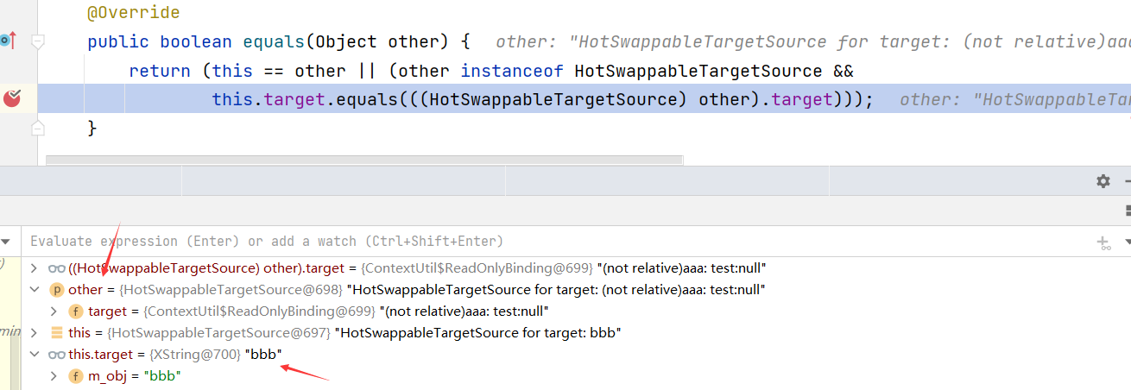This screenshot has height=390, width=1131.
Task: Expand the 'm_obj' field node
Action: click(54, 376)
